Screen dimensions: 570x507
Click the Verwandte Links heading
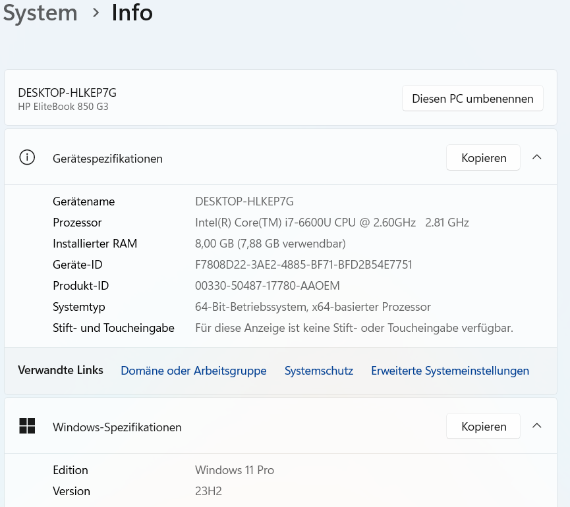[x=61, y=370]
